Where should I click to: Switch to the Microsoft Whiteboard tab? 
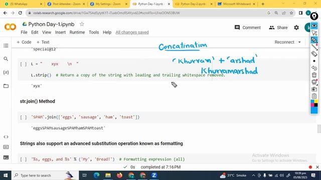point(236,4)
